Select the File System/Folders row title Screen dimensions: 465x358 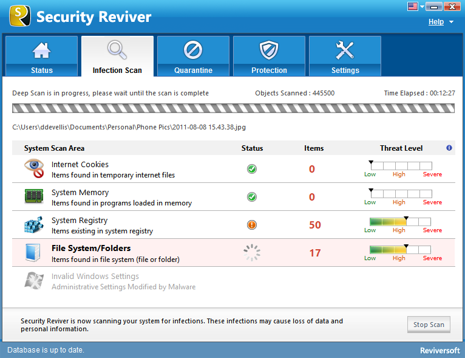point(91,248)
